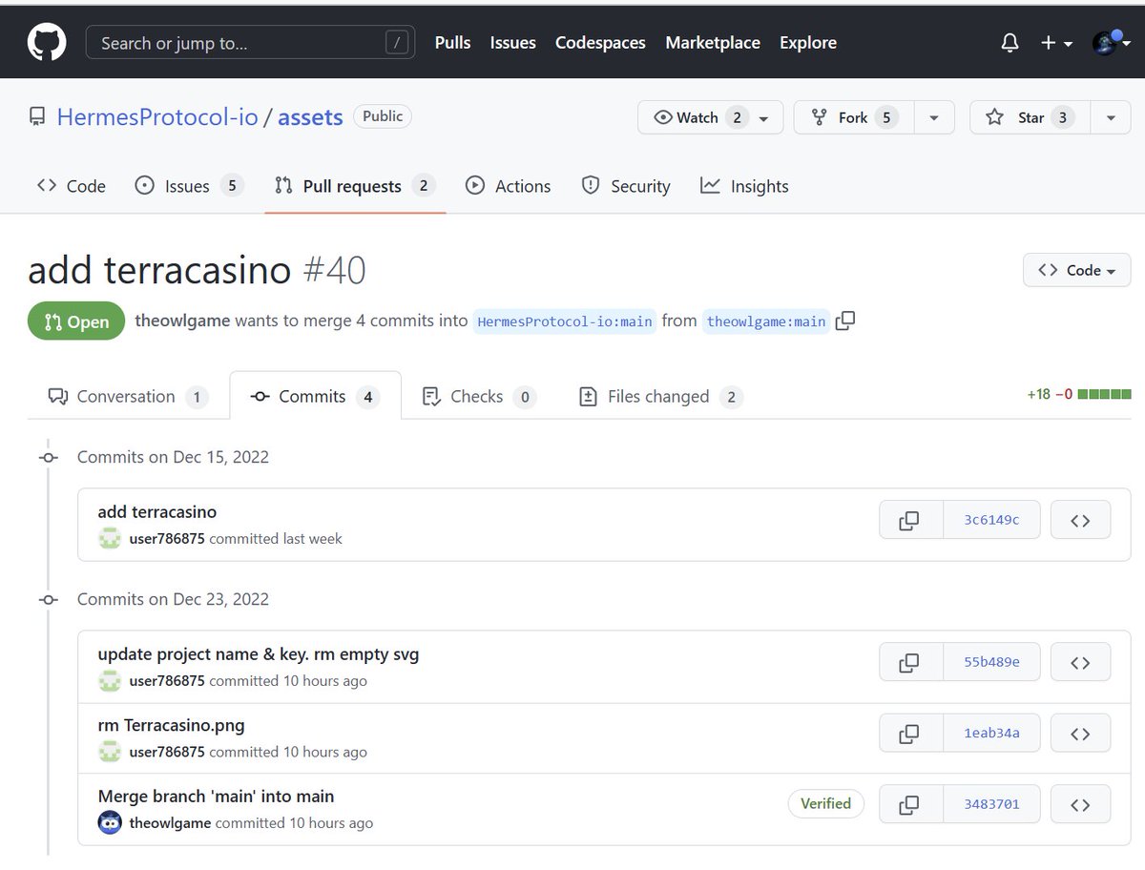Click the Watch count dropdown caret
The height and width of the screenshot is (870, 1145).
(763, 118)
